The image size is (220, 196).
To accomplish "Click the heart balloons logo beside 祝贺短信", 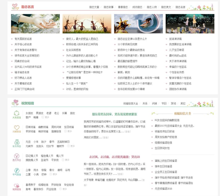I will 15,103.
